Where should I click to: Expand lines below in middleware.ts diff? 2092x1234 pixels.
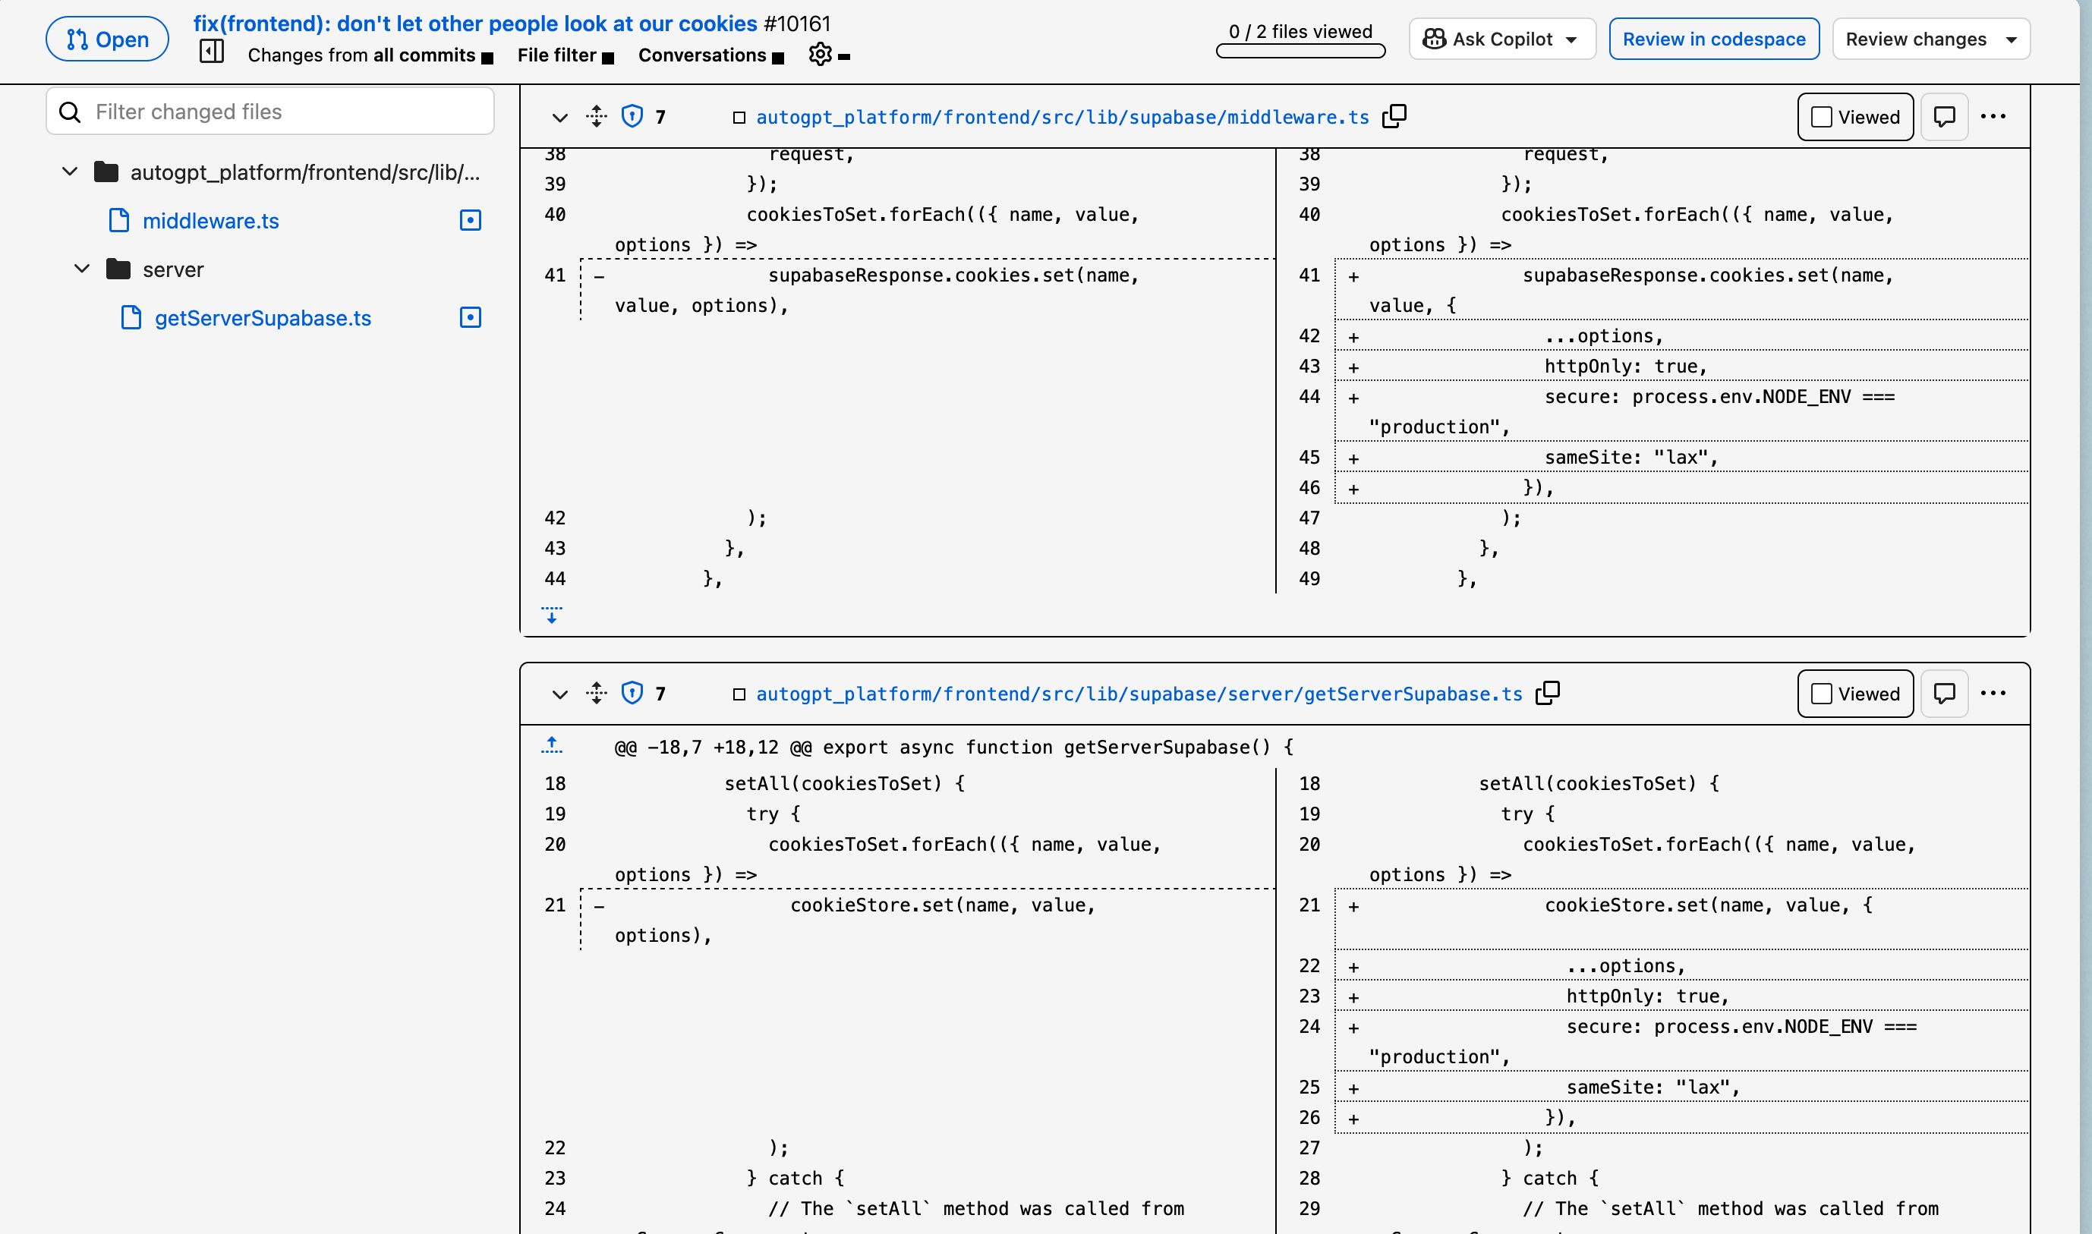551,615
